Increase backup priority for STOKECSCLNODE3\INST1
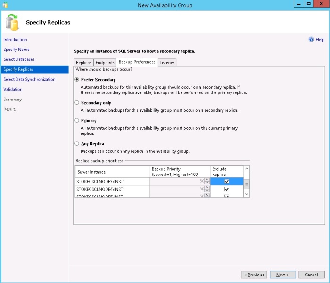330x283 pixels. pos(207,180)
